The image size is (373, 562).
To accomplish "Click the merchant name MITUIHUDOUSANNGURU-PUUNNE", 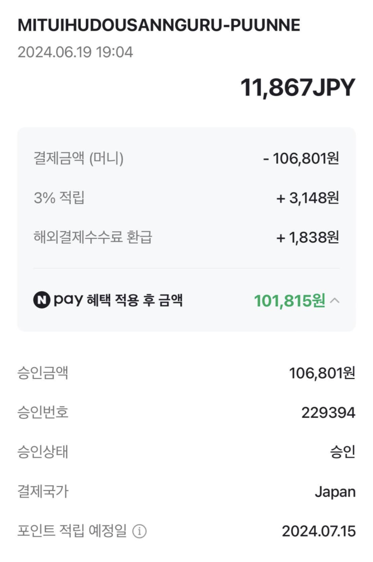I will 159,26.
